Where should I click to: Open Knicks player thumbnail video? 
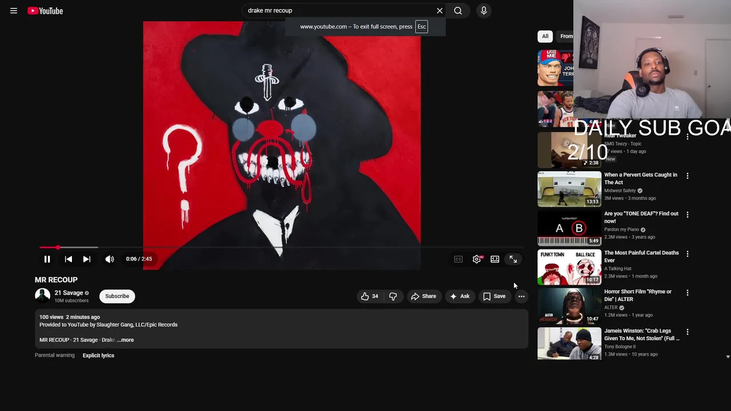(x=555, y=108)
